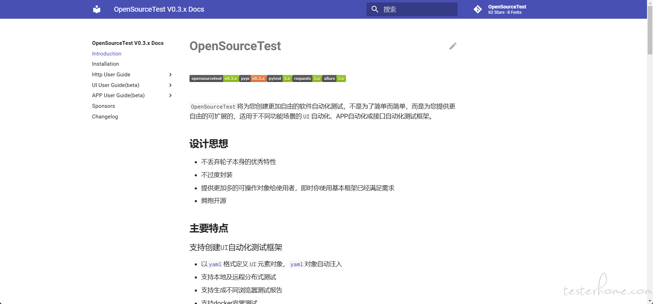
Task: Click the pencil edit page icon
Action: coord(453,46)
